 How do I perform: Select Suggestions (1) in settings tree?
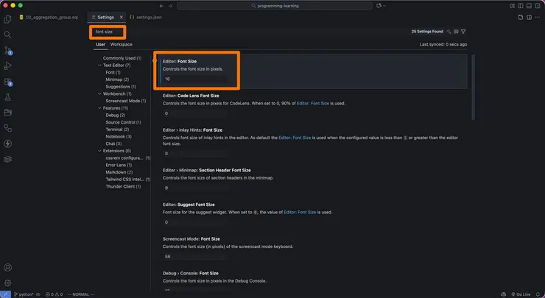pyautogui.click(x=121, y=87)
